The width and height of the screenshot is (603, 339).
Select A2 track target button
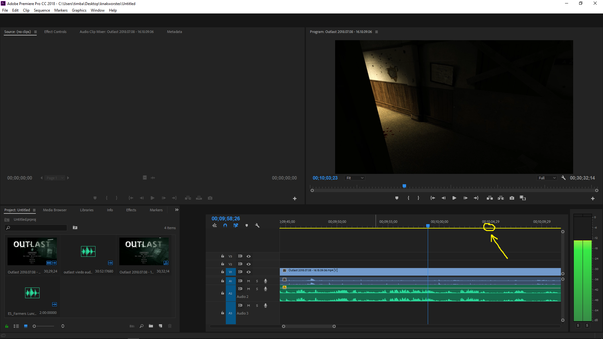coord(231,293)
